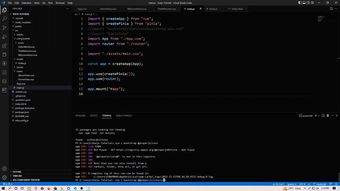This screenshot has height=191, width=340.
Task: Click the split editor icon
Action: 331,8
